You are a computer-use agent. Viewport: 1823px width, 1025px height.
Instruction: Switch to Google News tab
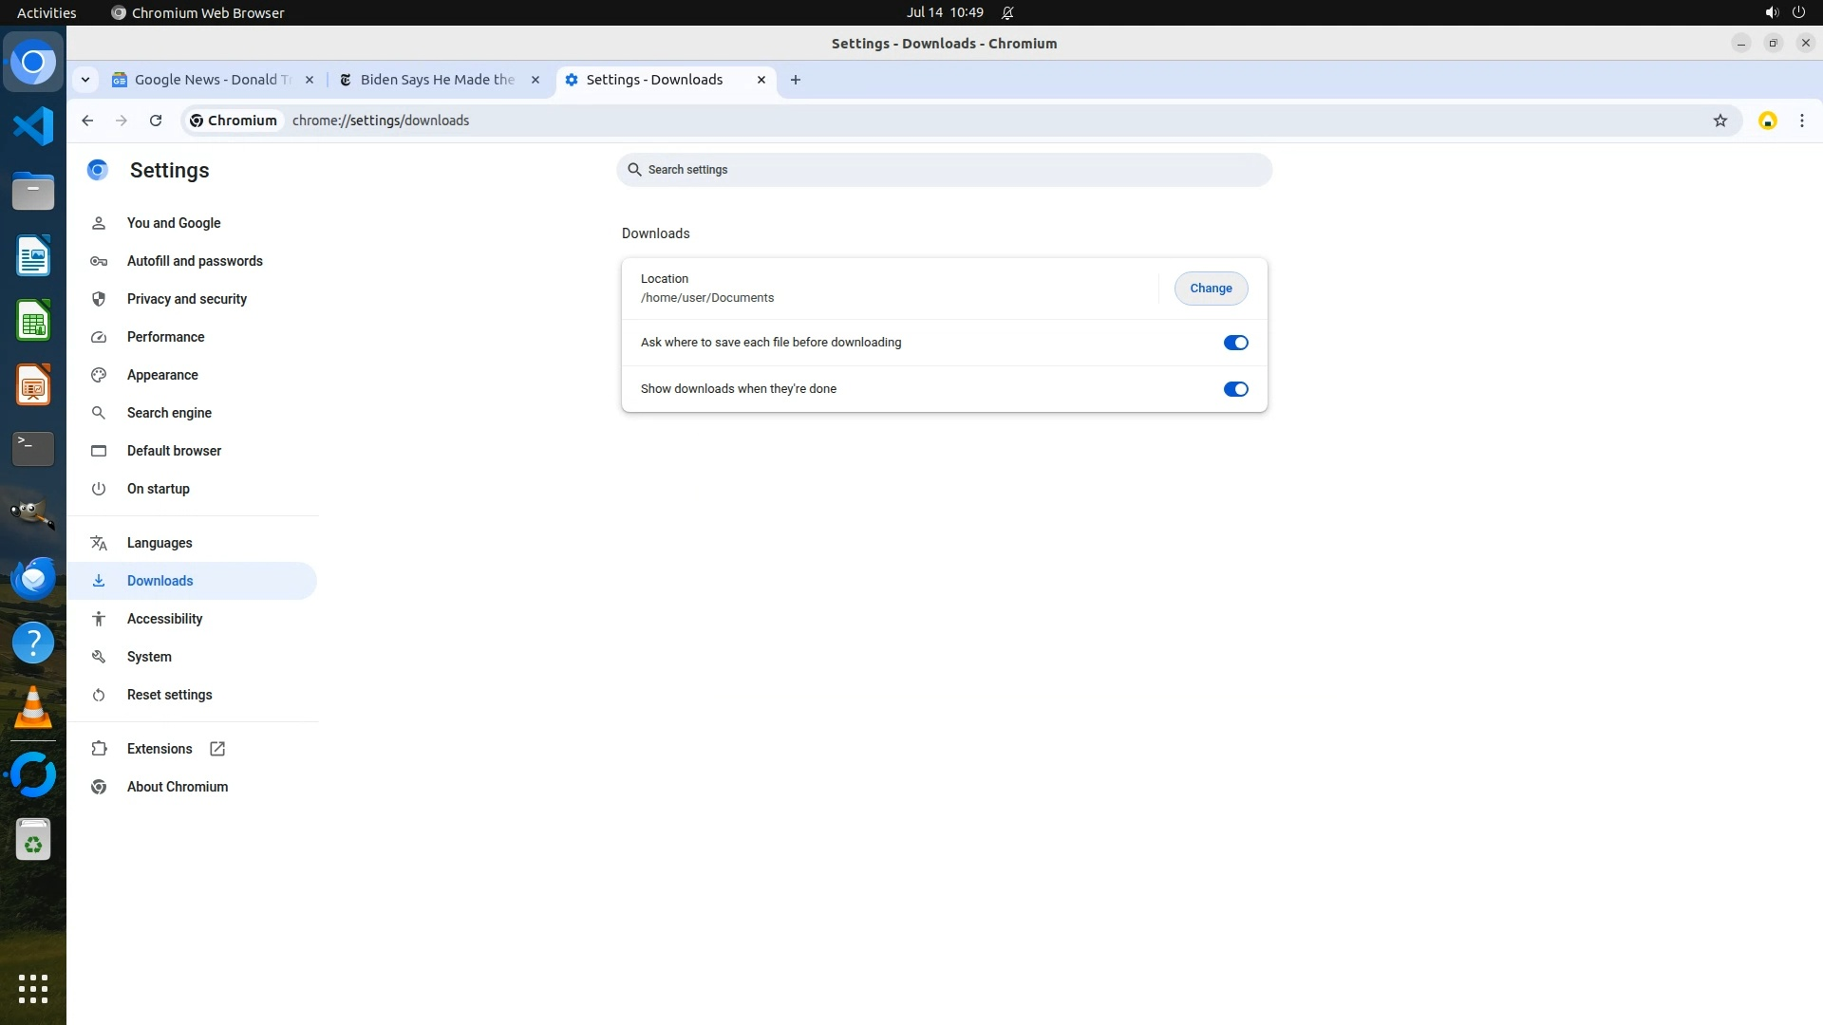click(211, 80)
